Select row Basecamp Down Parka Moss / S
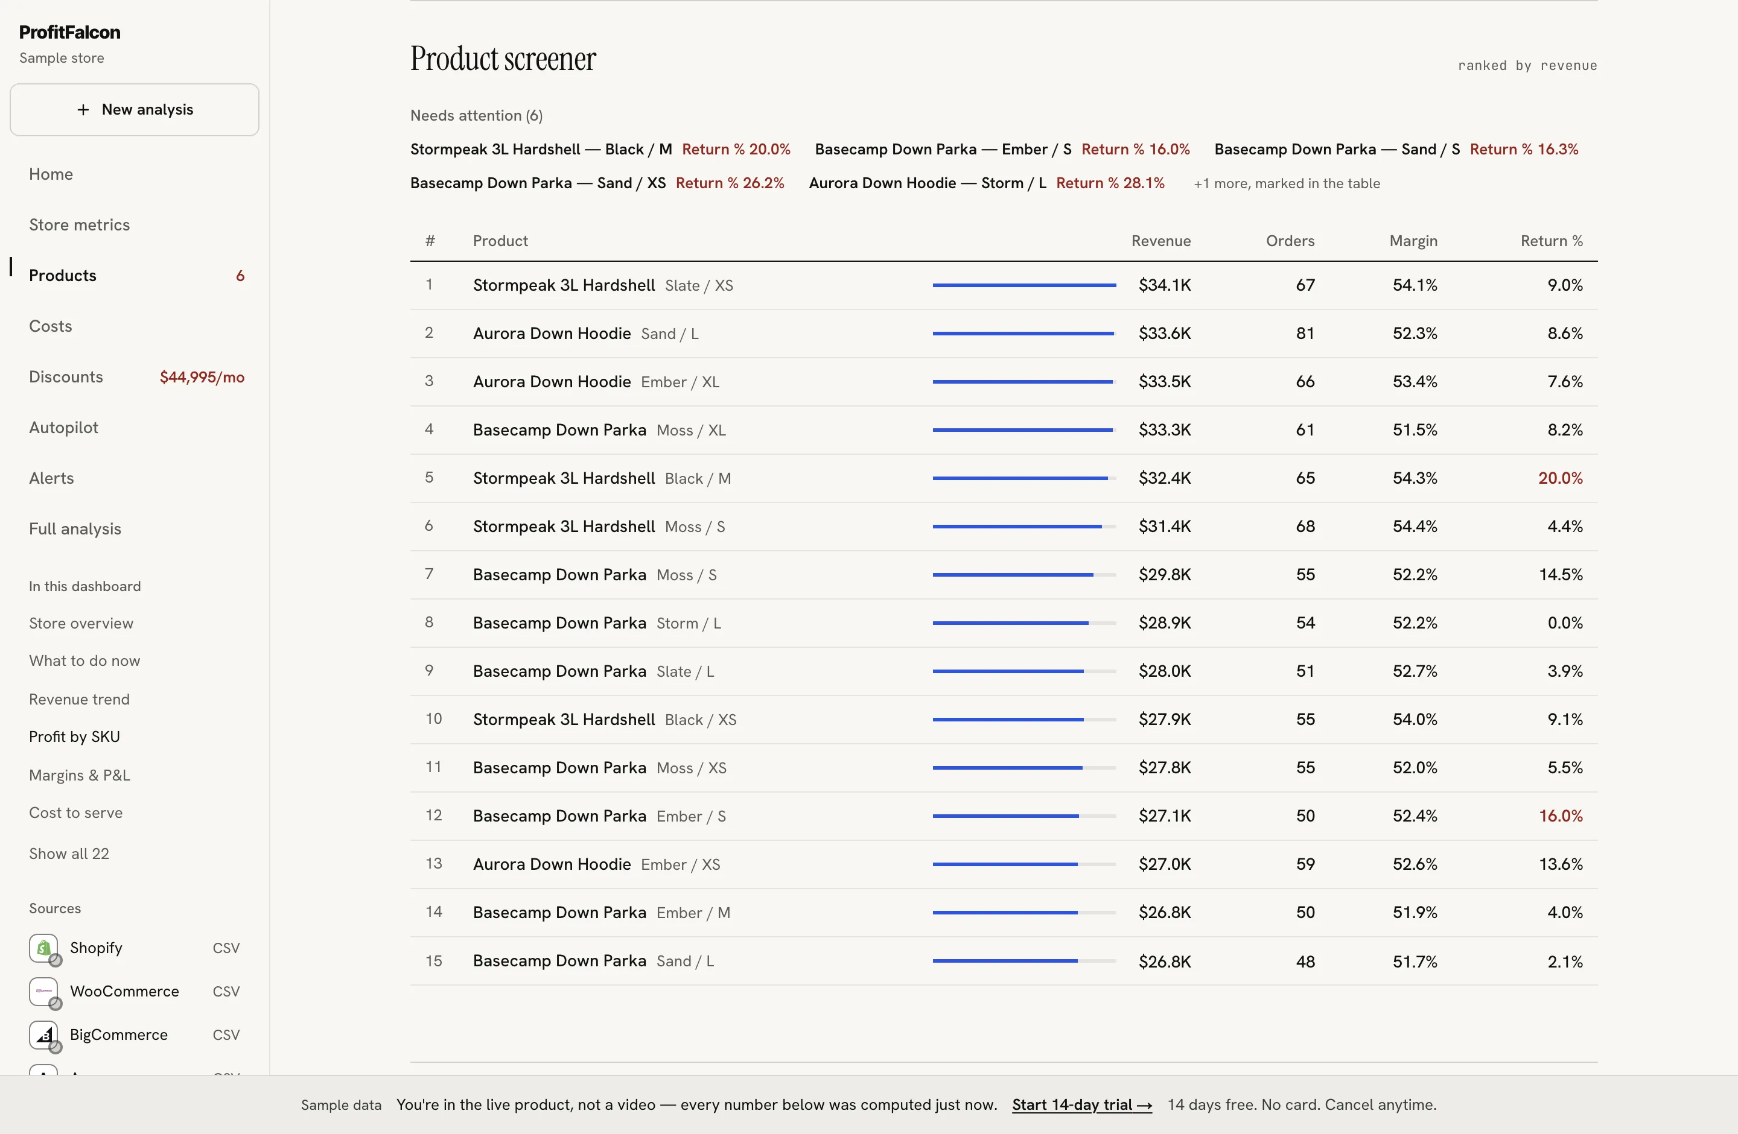 (1004, 575)
